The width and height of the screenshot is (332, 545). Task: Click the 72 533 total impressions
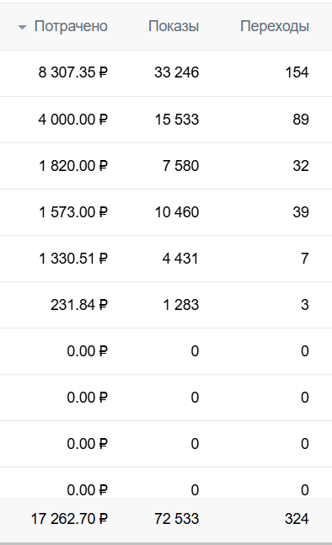[x=177, y=519]
